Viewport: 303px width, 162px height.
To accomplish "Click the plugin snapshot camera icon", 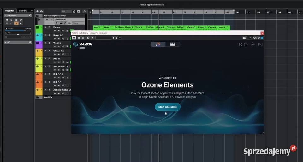I will click(244, 38).
